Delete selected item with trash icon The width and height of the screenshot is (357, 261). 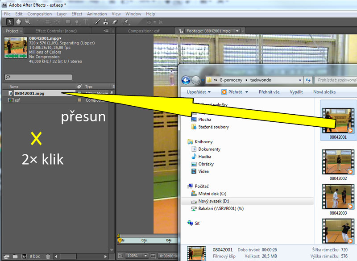pos(48,257)
